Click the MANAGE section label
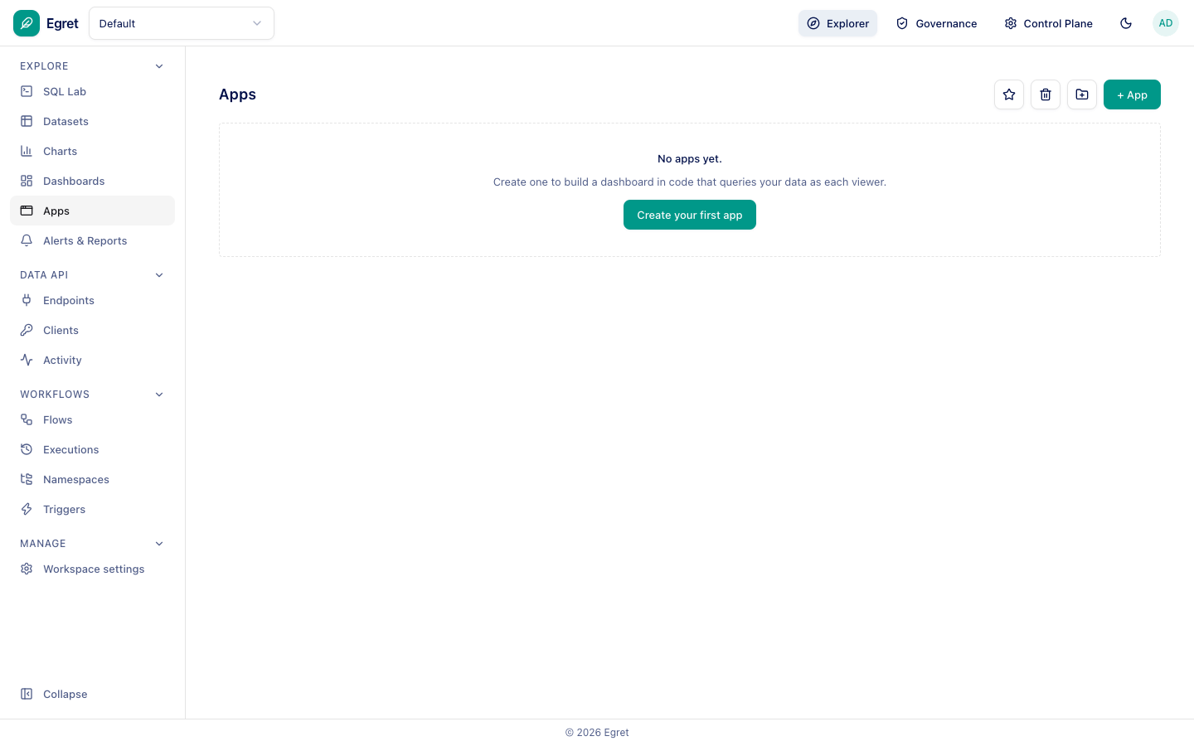1194x746 pixels. click(43, 544)
